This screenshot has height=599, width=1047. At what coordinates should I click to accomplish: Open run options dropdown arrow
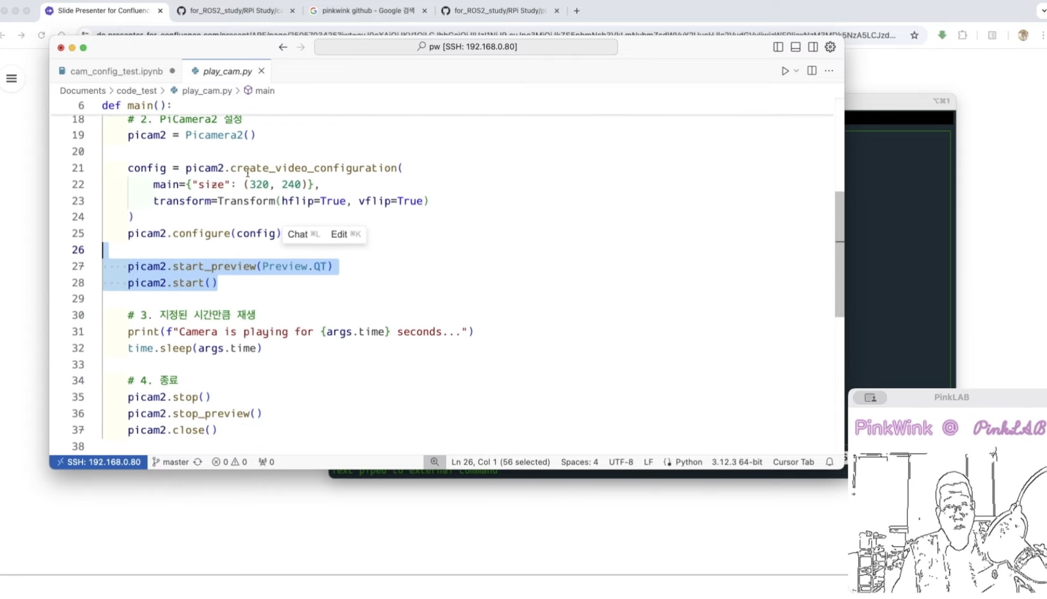click(796, 71)
